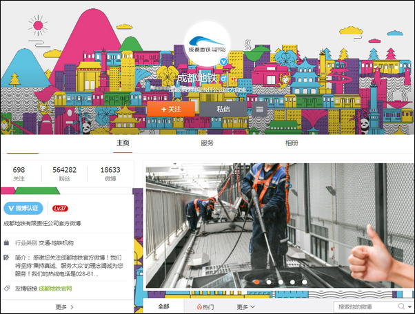Click the Chengdu Metro avatar logo
Screen dimensions: 415x314
[x=207, y=44]
